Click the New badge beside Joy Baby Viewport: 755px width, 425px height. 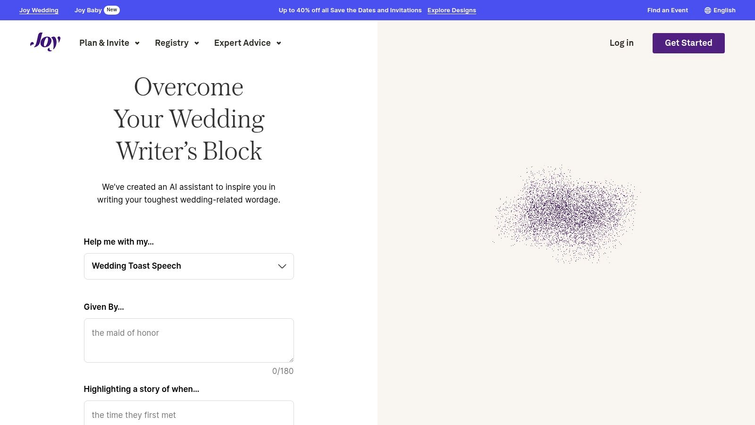(112, 10)
